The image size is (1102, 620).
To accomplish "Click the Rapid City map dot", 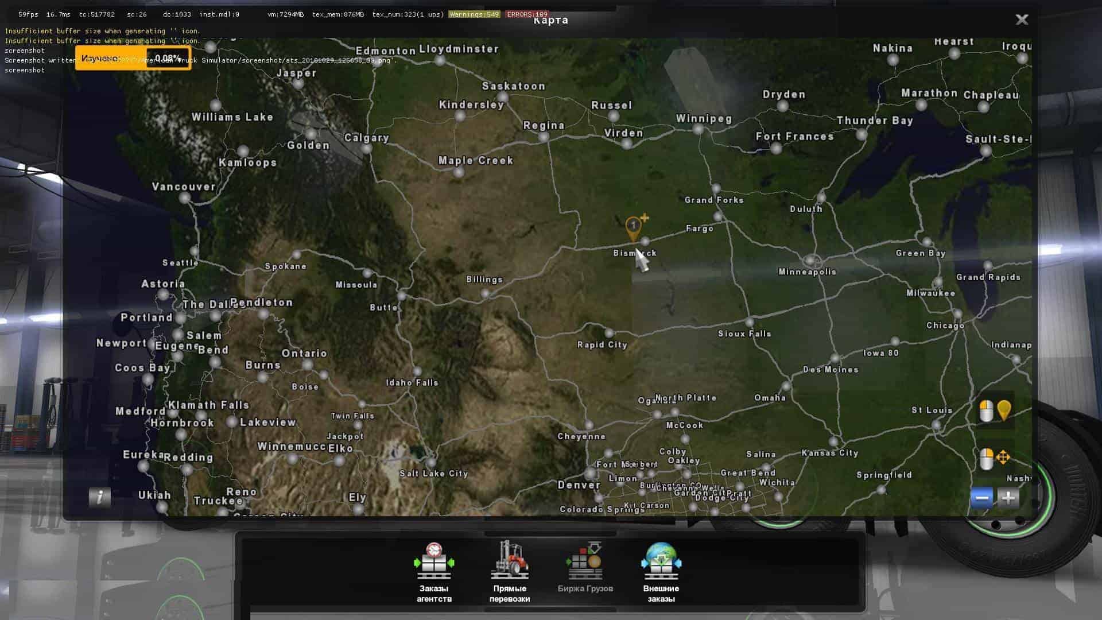I will pos(609,333).
